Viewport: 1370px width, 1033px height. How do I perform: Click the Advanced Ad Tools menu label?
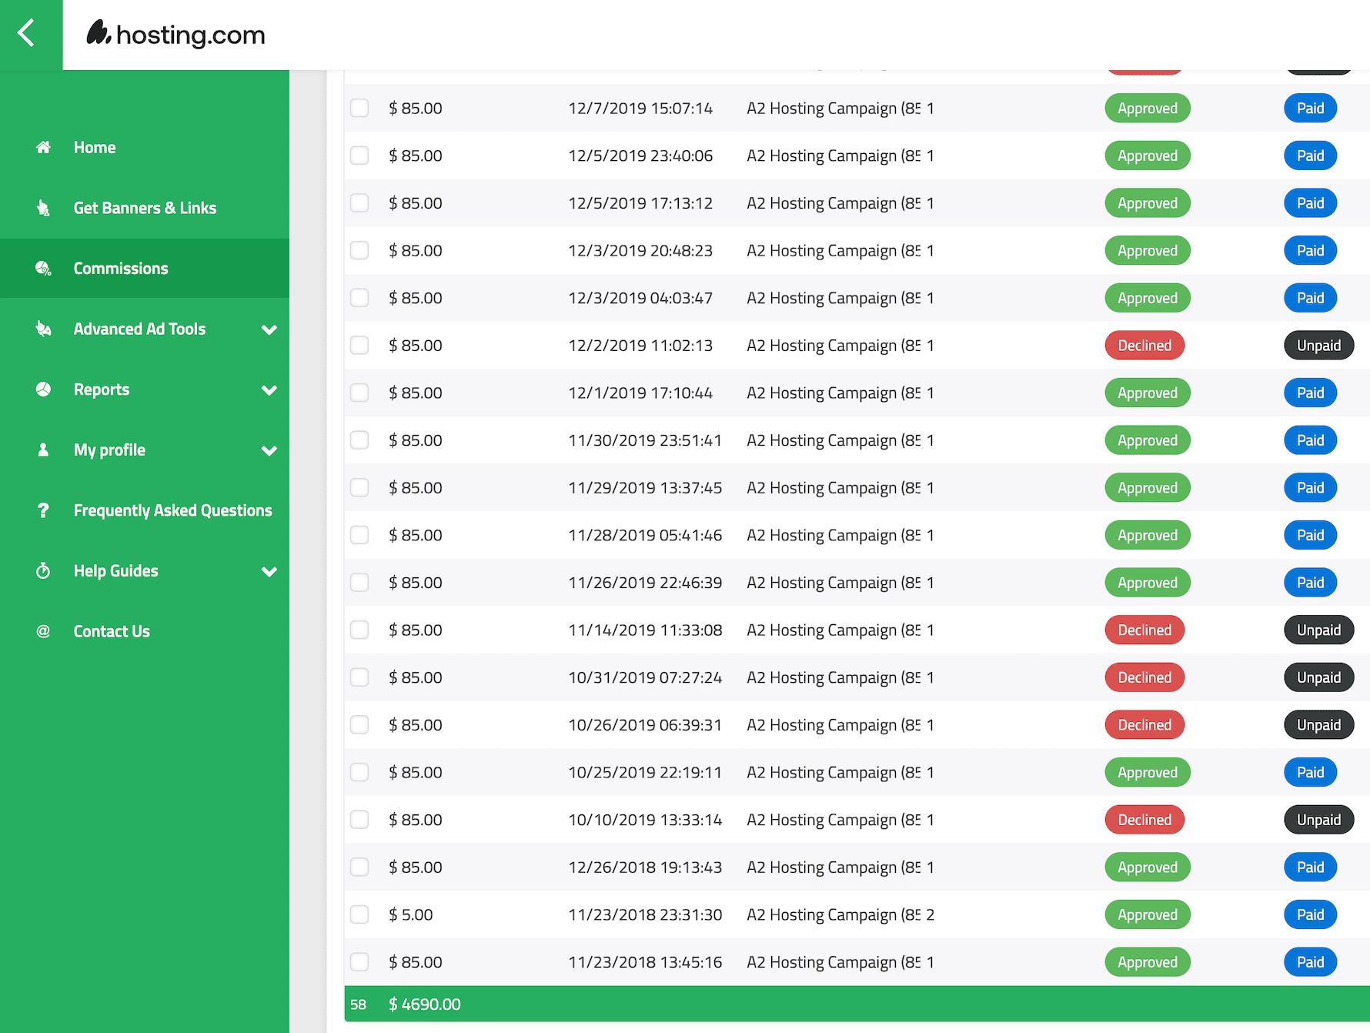click(139, 329)
